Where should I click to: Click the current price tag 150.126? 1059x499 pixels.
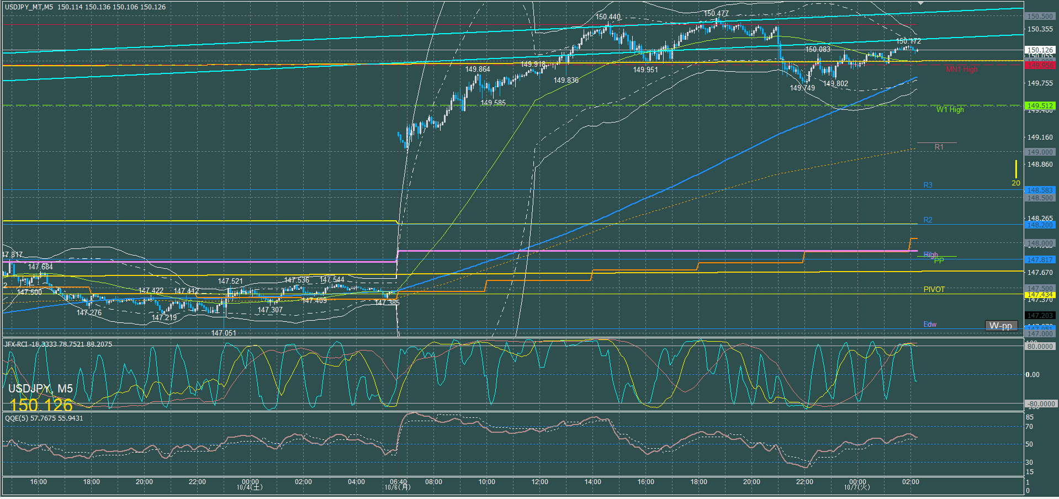[x=1040, y=50]
